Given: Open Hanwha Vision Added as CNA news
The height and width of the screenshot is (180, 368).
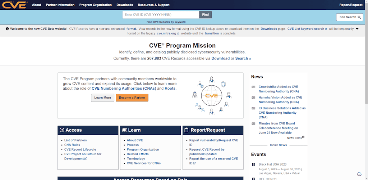Looking at the screenshot, I should [x=280, y=100].
